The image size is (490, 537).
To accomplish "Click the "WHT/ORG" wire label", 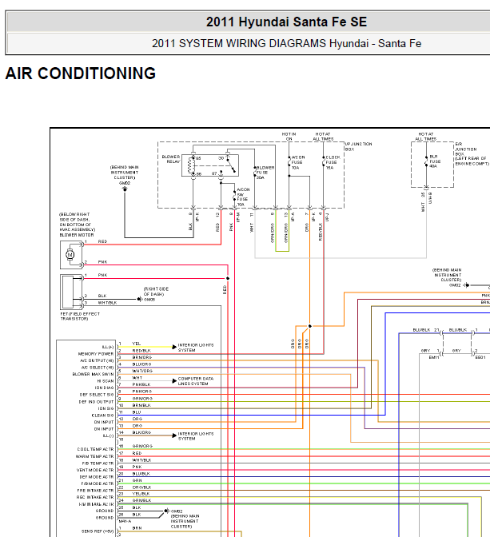I will 142,371.
